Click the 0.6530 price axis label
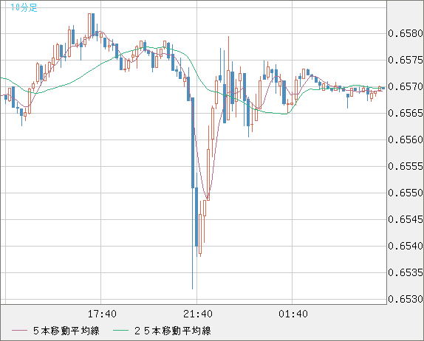424x341 pixels. 406,299
